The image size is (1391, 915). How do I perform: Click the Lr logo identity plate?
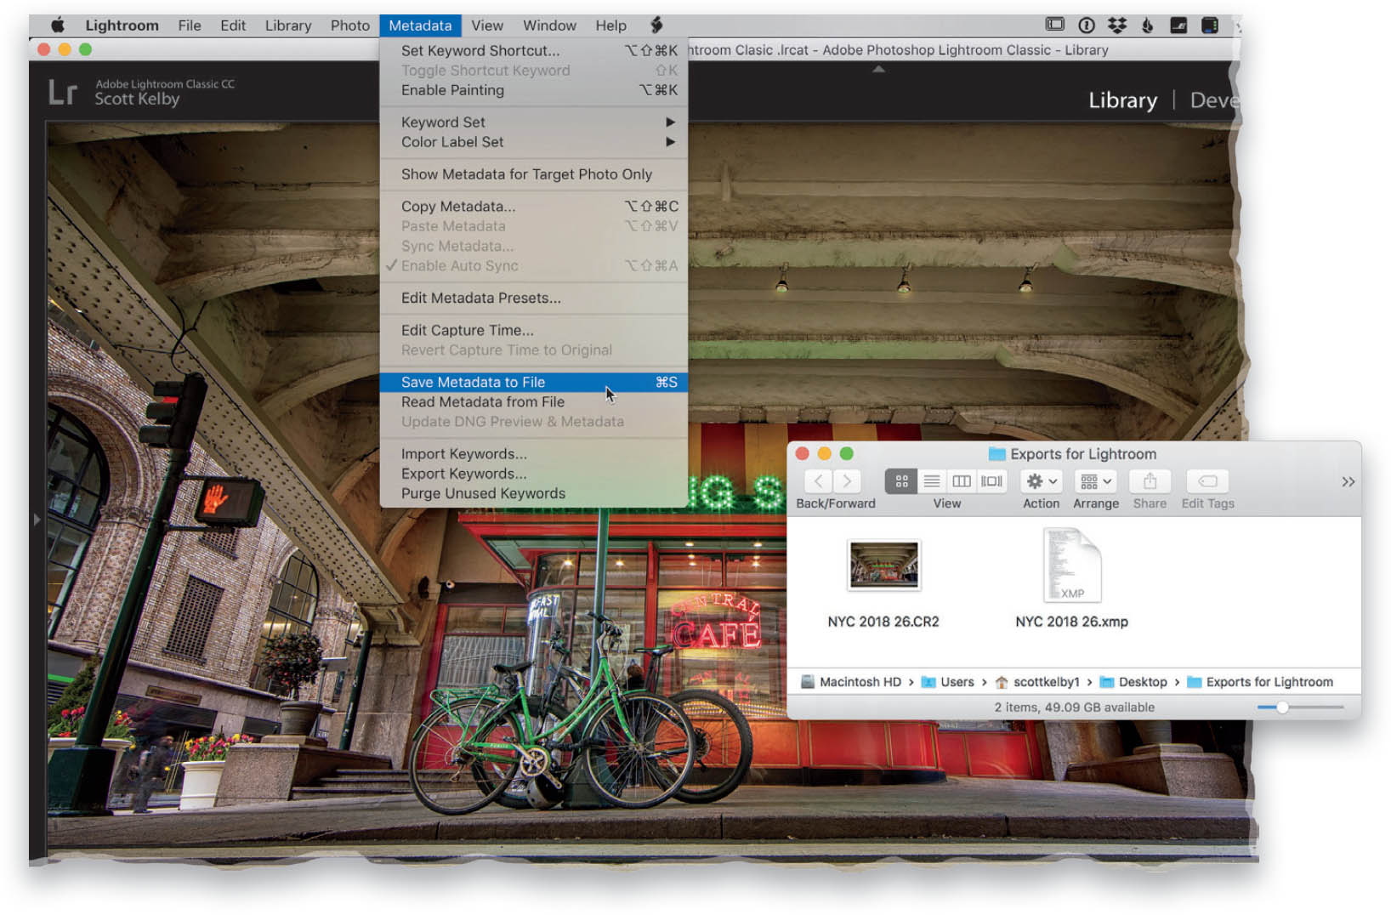62,92
